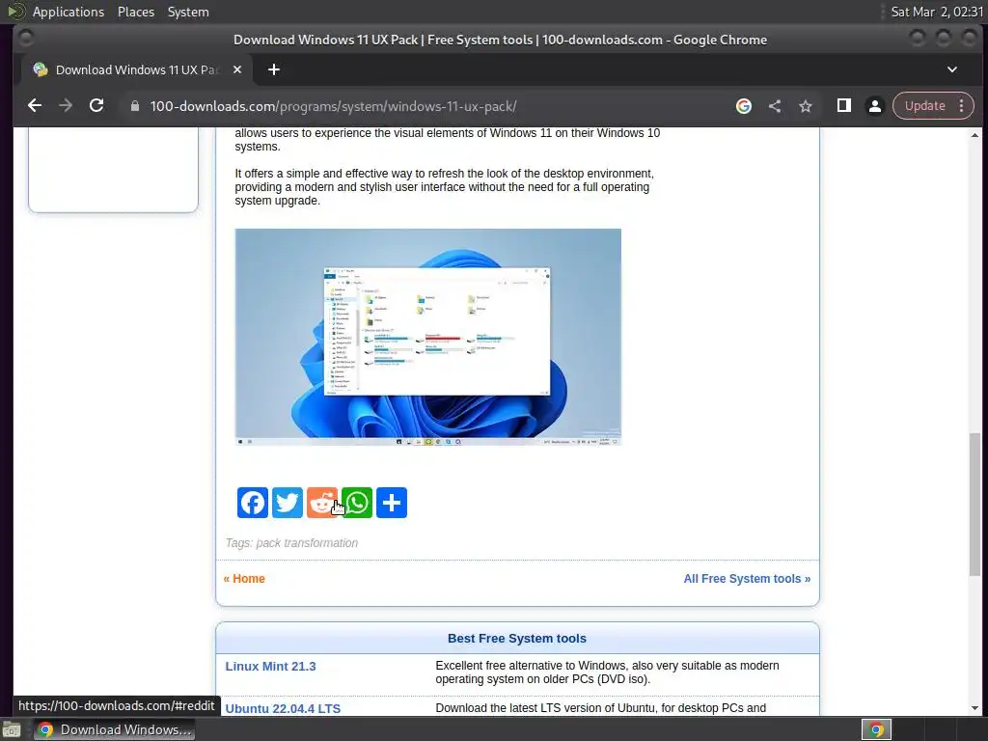Click the Chrome icon in bottom-right panel
The image size is (988, 741).
point(876,729)
